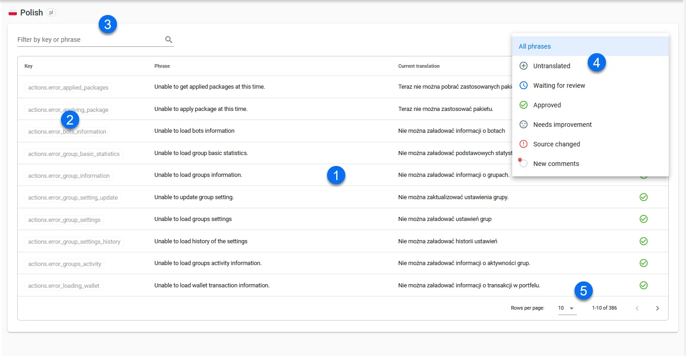This screenshot has height=356, width=686.
Task: Click the actions.error_loading_wallet key chip
Action: pyautogui.click(x=64, y=286)
